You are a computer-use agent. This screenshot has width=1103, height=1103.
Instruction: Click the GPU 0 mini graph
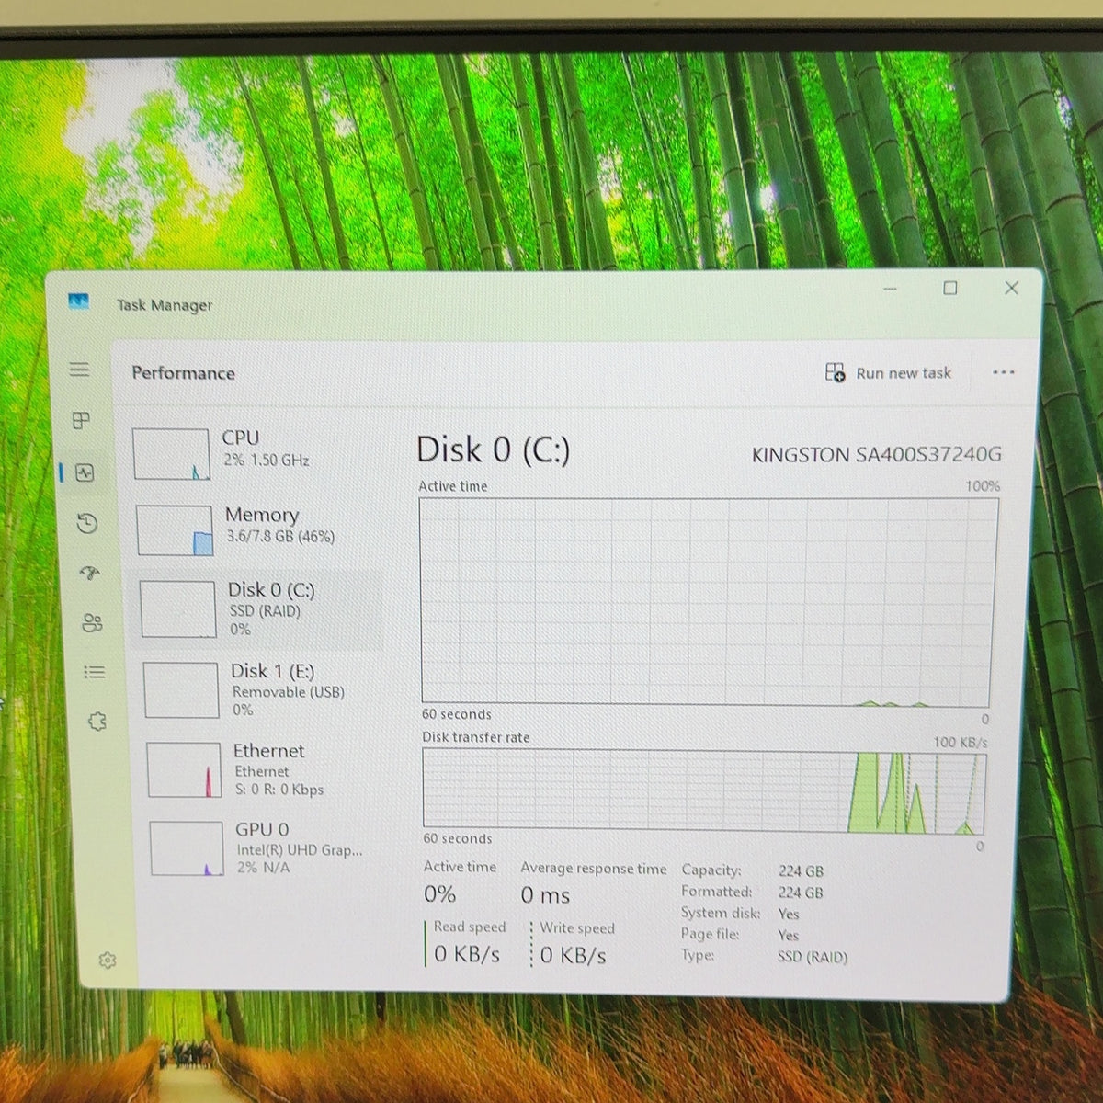coord(187,848)
